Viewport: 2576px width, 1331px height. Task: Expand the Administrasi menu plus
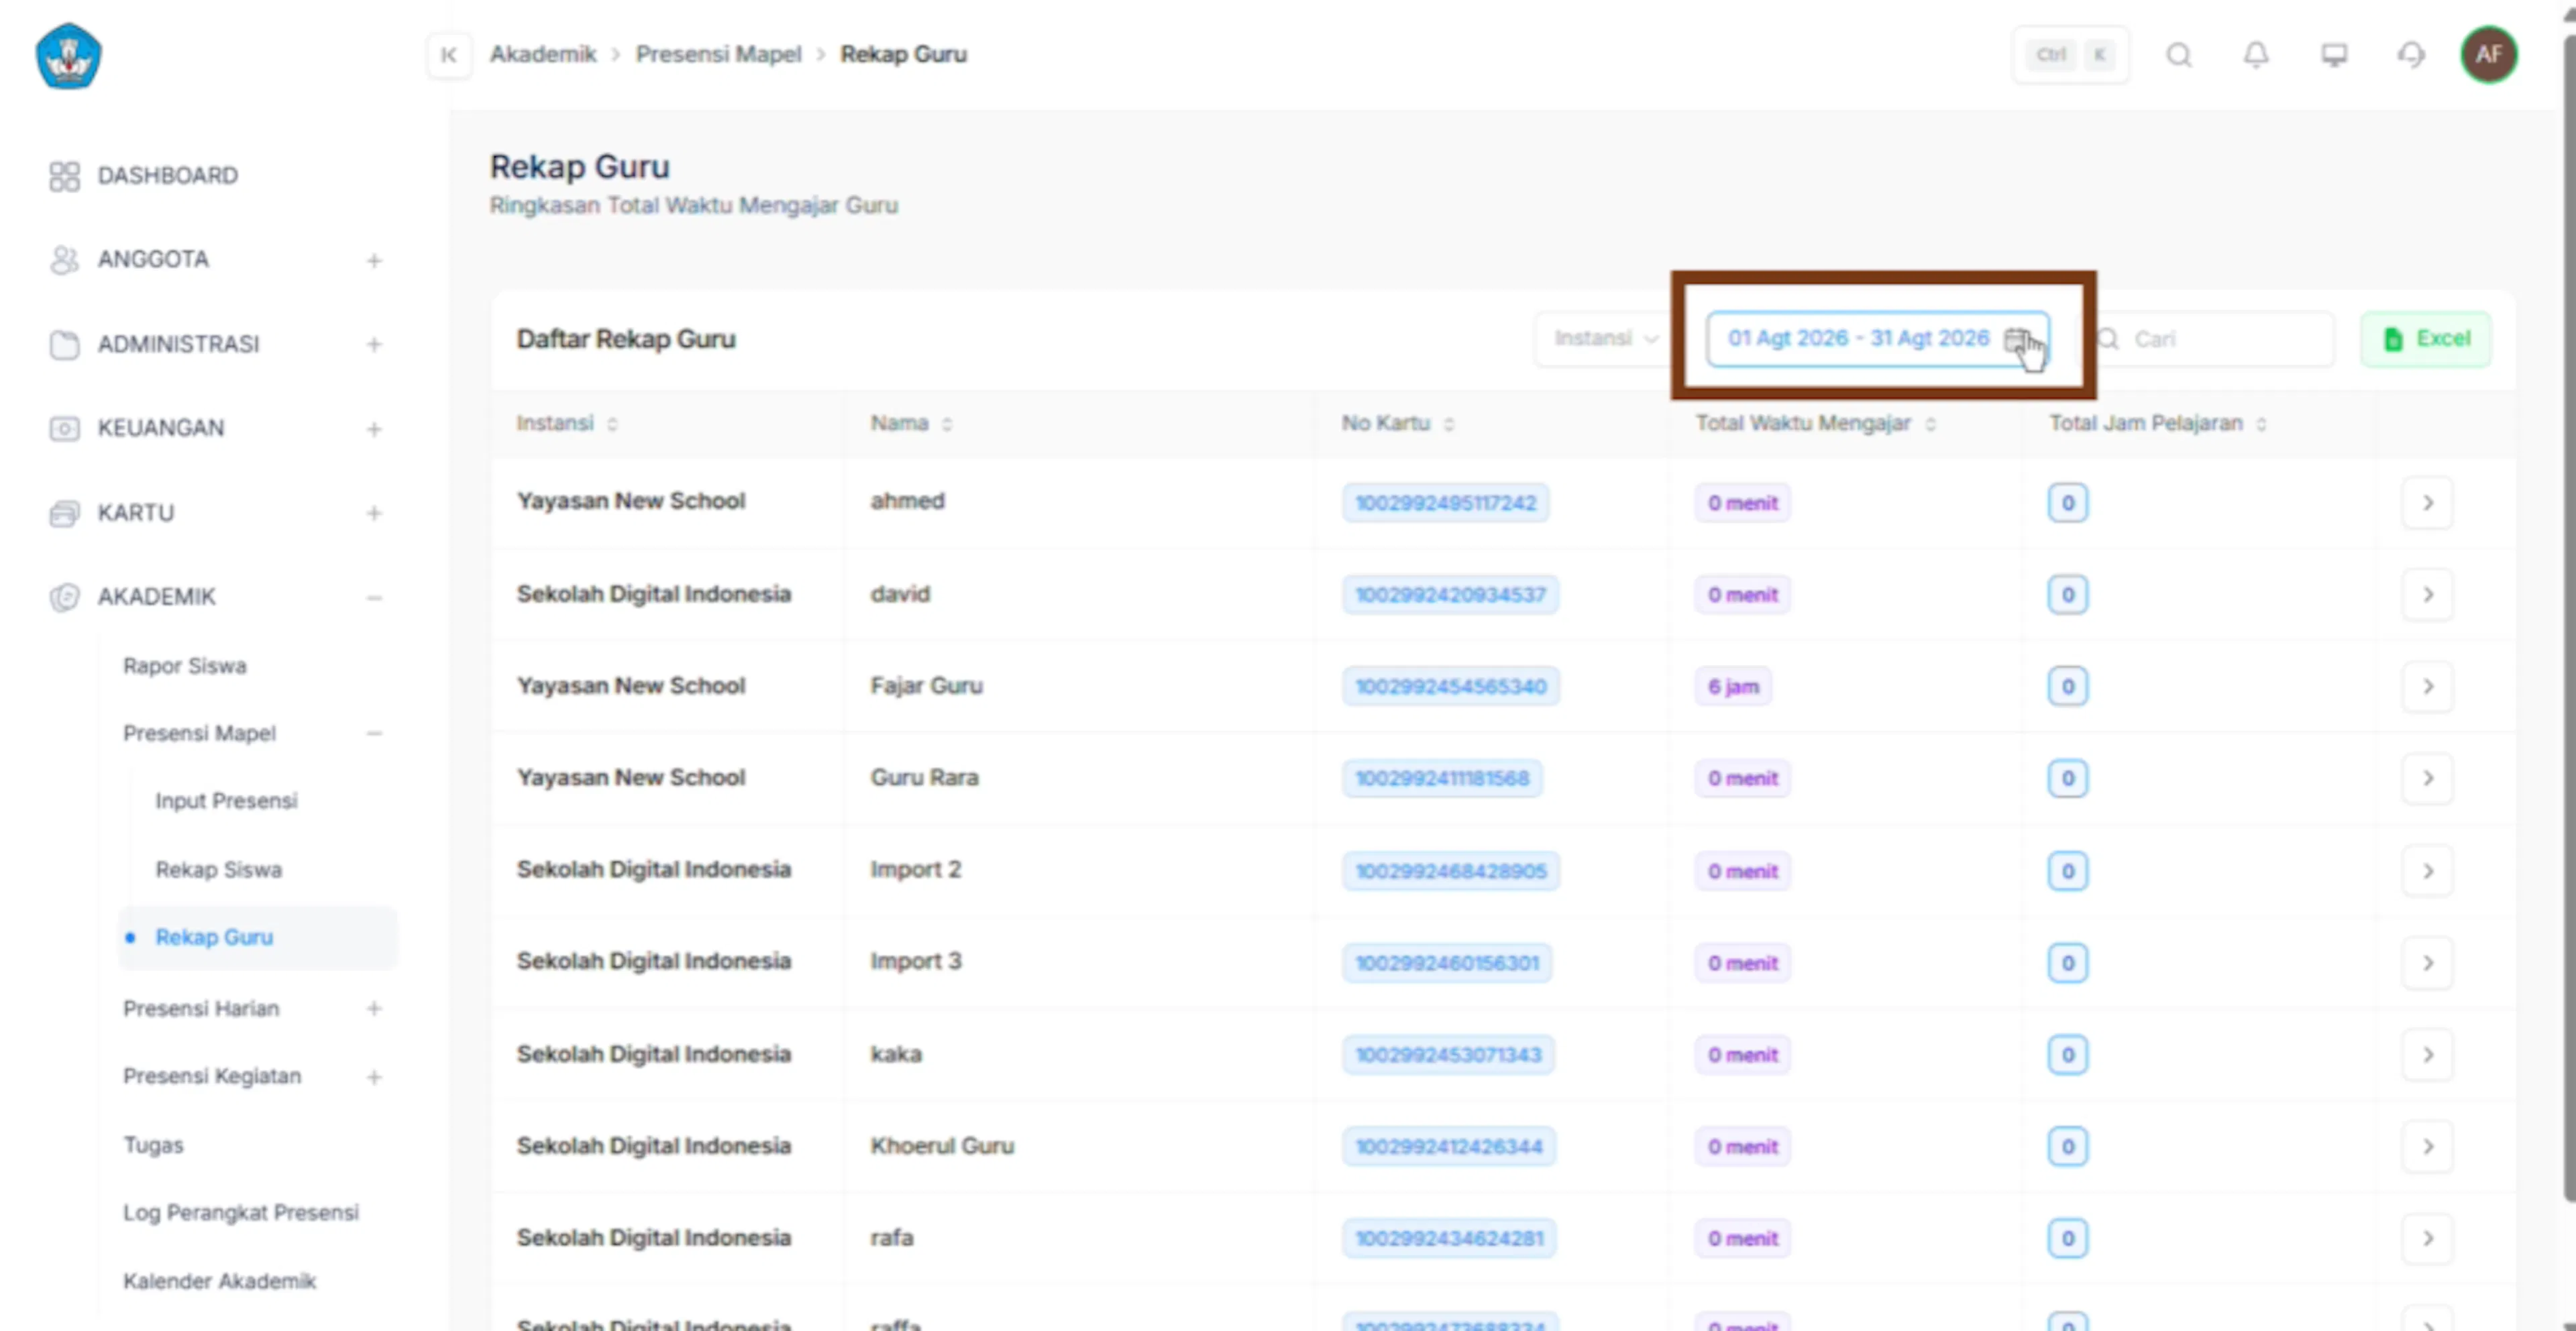pos(374,345)
